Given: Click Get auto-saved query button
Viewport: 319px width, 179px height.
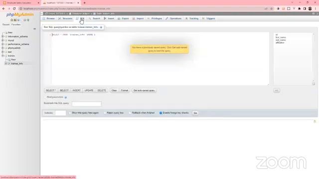Looking at the screenshot, I should tap(144, 90).
